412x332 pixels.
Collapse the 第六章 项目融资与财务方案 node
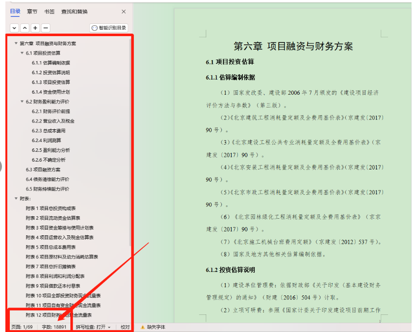click(16, 43)
